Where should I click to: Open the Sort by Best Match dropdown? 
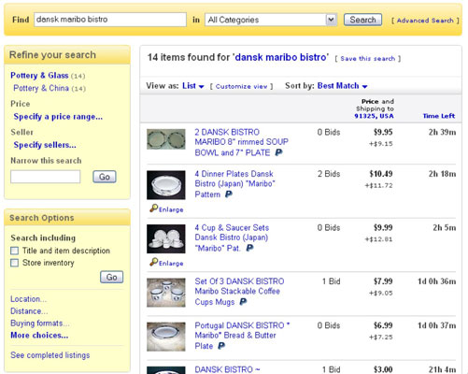[342, 86]
